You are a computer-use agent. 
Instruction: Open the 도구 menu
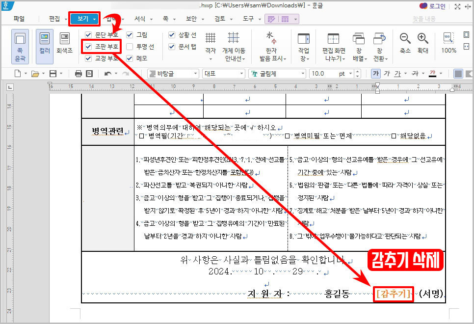[249, 18]
